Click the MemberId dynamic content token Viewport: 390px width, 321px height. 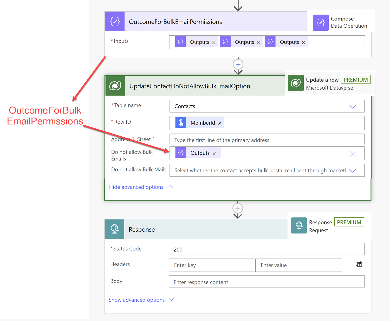[203, 122]
